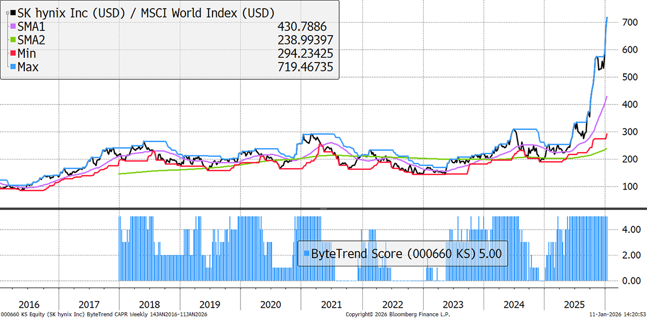The image size is (647, 318).
Task: Click the Max value 719.46735
Action: tap(306, 67)
